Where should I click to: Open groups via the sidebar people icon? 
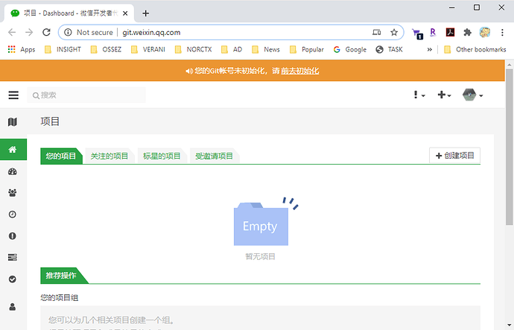[13, 193]
